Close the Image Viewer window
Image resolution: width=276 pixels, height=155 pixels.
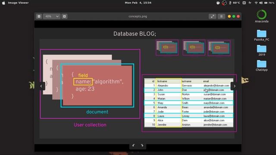coord(238,16)
